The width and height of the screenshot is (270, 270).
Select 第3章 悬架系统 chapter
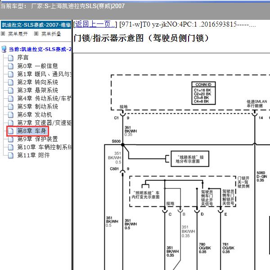(x=37, y=91)
